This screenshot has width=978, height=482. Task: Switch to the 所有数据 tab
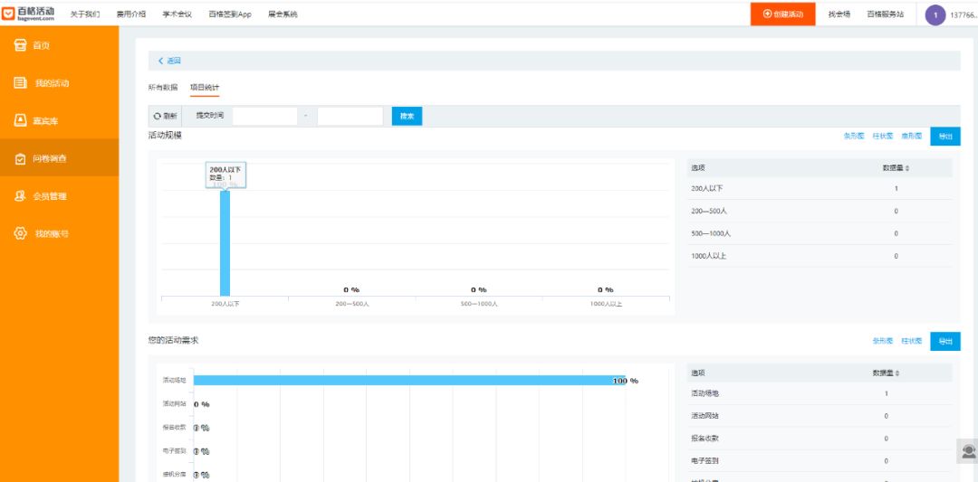[163, 87]
